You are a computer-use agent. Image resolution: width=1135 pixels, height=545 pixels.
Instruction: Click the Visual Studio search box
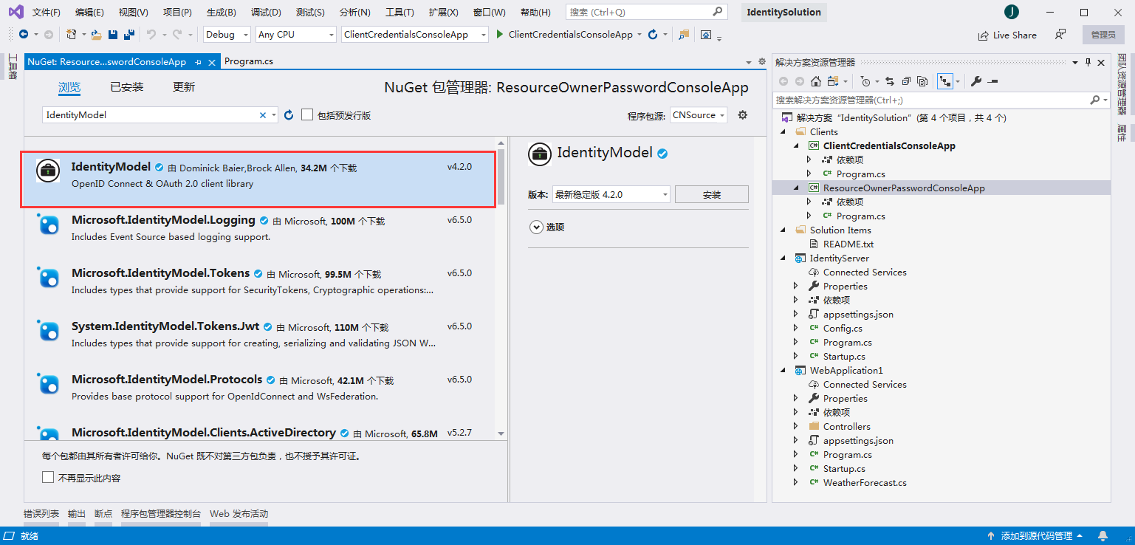click(646, 12)
